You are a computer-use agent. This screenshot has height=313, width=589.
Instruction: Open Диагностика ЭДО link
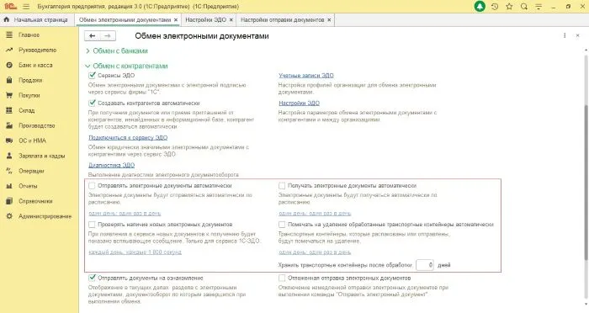click(x=111, y=165)
